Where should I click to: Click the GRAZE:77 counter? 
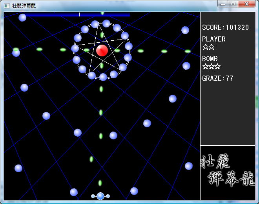pos(217,78)
